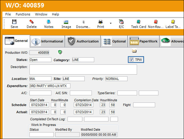The height and width of the screenshot is (139, 184).
Task: Switch to the Optional tab
Action: coord(114,41)
